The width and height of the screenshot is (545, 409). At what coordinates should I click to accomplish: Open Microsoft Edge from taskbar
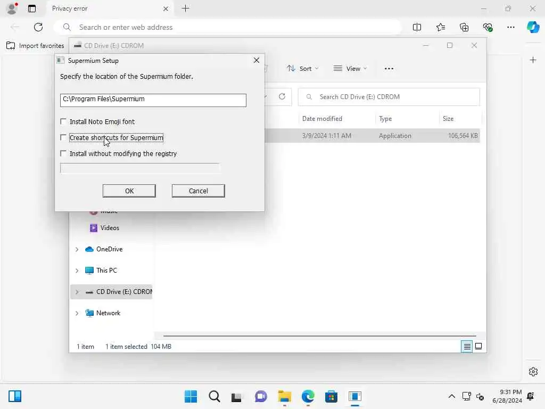[308, 396]
